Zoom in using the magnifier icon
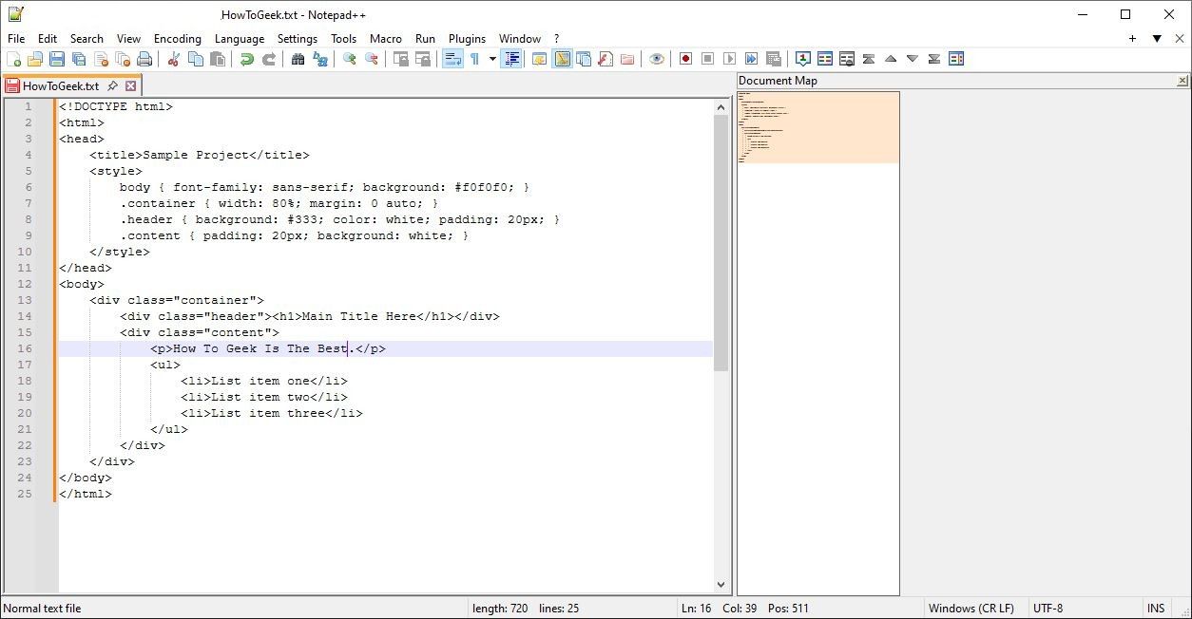 pyautogui.click(x=351, y=59)
